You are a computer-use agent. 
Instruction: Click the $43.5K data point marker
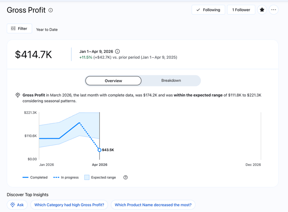pos(99,150)
